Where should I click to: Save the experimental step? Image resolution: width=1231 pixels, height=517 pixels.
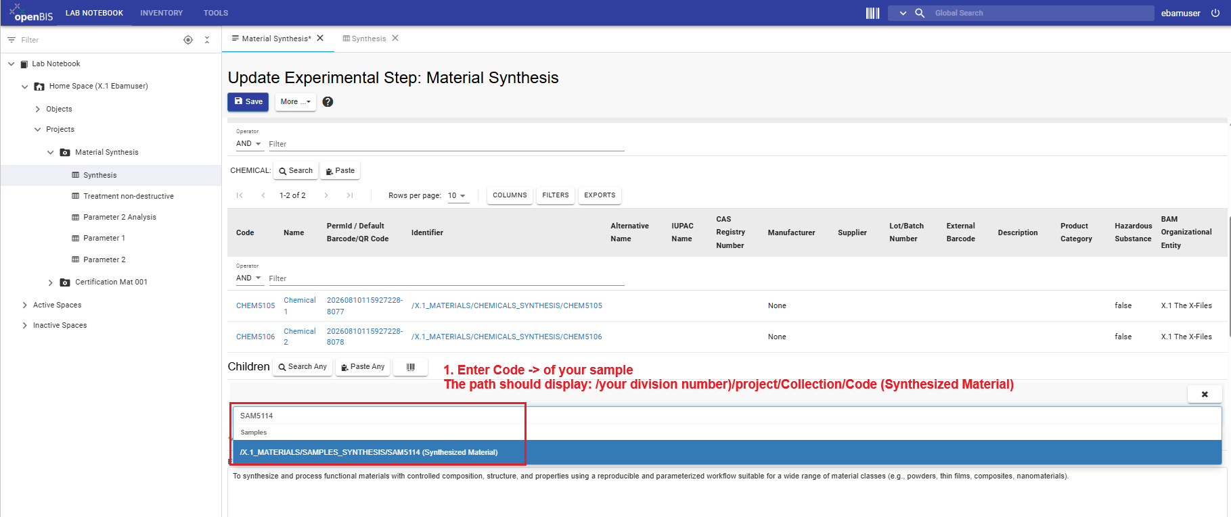point(248,101)
